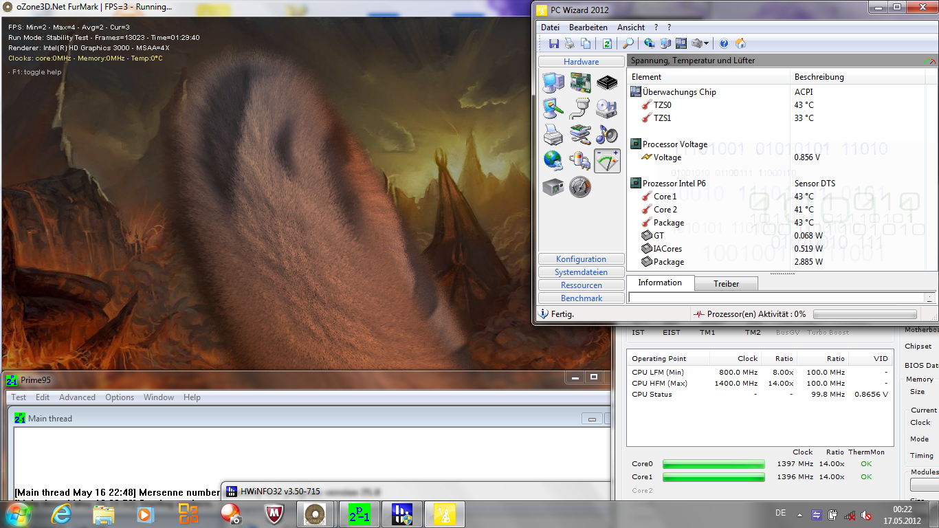This screenshot has width=939, height=528.
Task: Open the Options menu in Prime95
Action: [x=120, y=397]
